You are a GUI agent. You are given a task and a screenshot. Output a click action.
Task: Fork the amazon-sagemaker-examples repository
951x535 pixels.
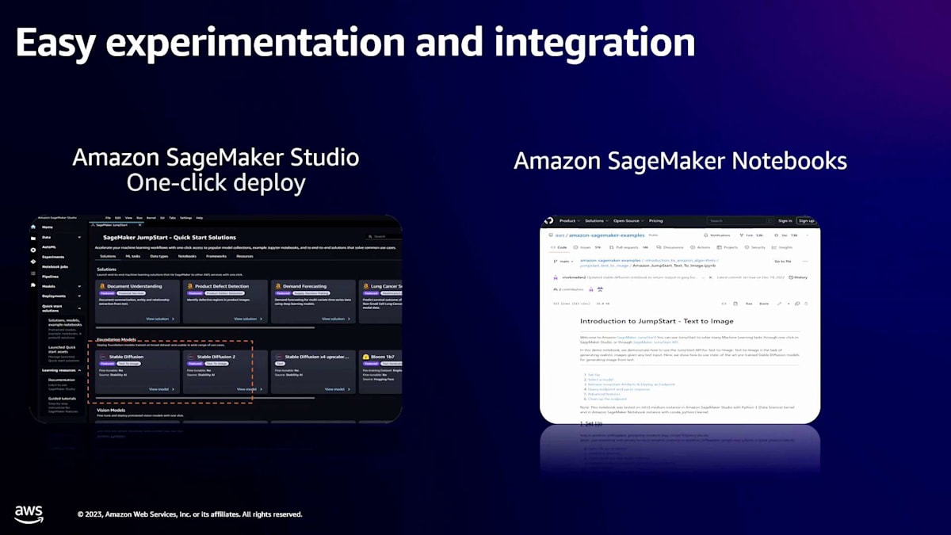(x=750, y=235)
